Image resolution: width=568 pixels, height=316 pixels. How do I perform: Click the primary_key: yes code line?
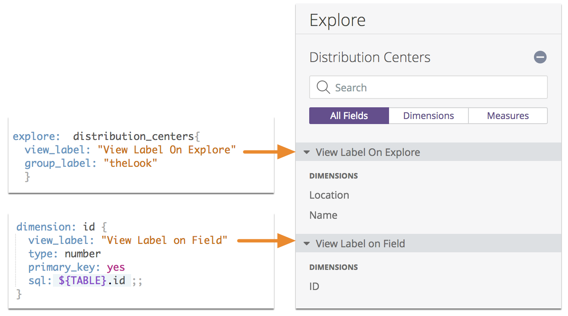click(x=76, y=267)
